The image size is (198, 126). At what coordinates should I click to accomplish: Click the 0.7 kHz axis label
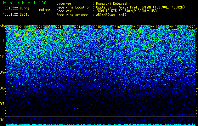click(3, 104)
